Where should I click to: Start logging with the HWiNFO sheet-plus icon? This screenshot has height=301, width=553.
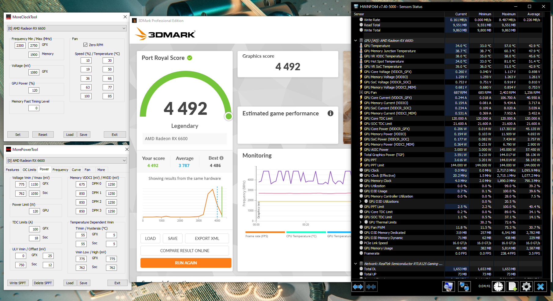click(512, 287)
